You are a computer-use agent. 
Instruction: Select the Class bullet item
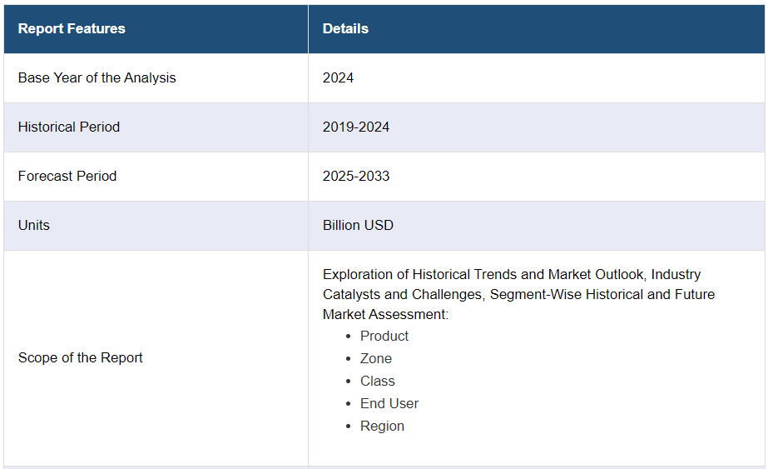point(378,381)
